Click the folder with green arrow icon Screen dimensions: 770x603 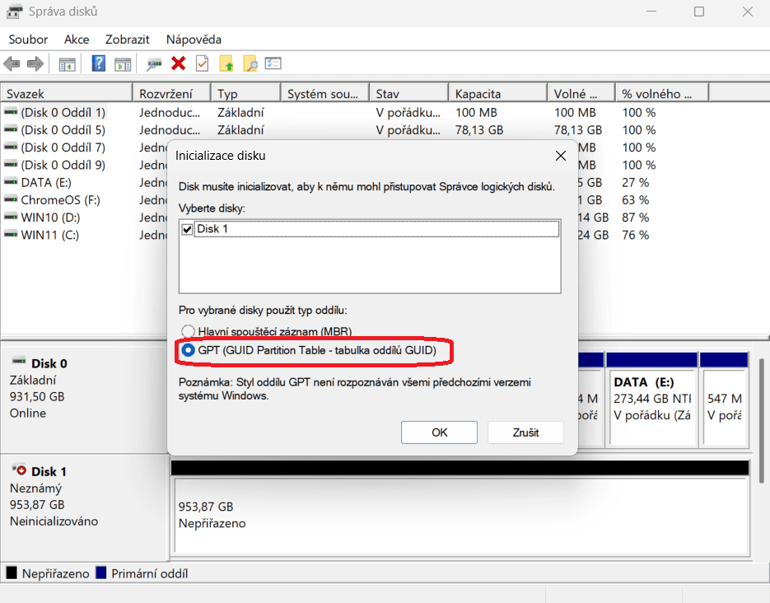[x=226, y=63]
